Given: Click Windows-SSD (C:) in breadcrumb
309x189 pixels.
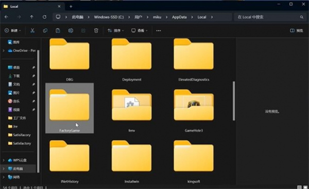Looking at the screenshot, I should [109, 17].
